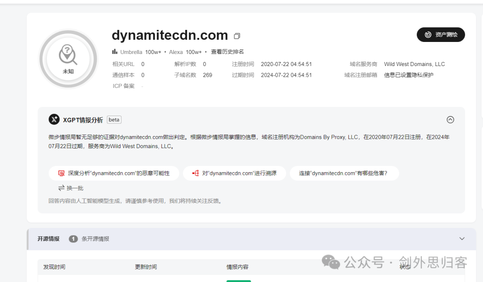Copy the dynamitecdn.com domain name
The image size is (483, 282).
[237, 36]
